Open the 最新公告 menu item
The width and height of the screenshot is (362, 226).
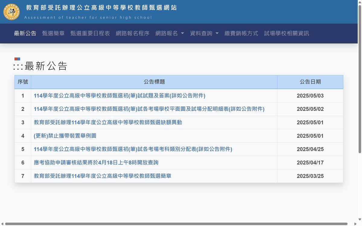(x=25, y=33)
